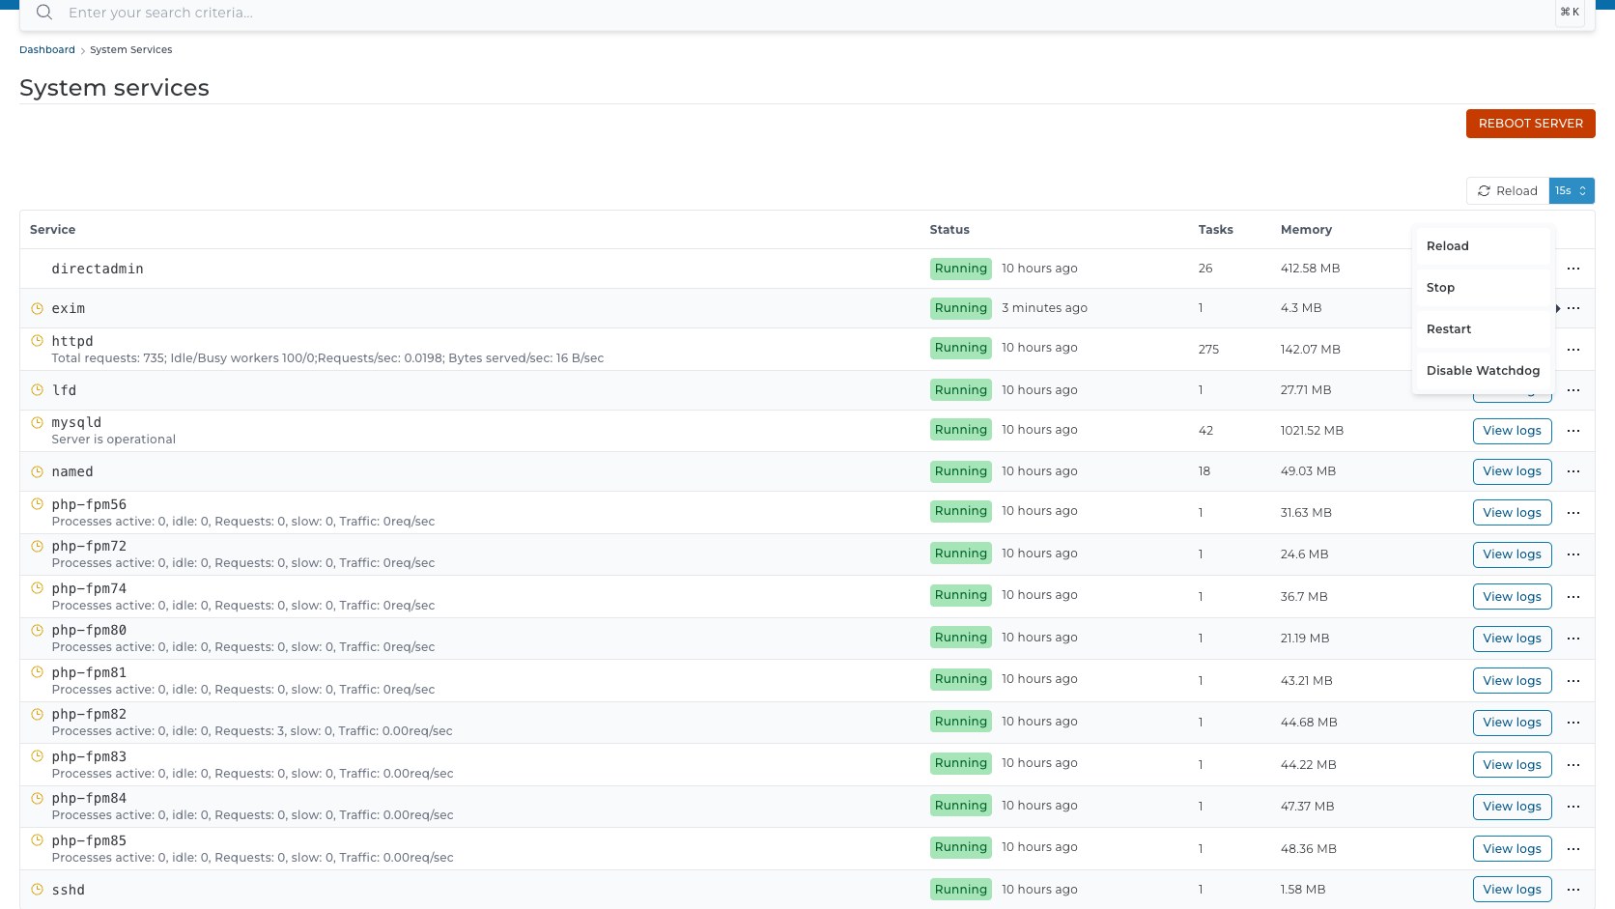View logs for php-fpm72

point(1512,554)
